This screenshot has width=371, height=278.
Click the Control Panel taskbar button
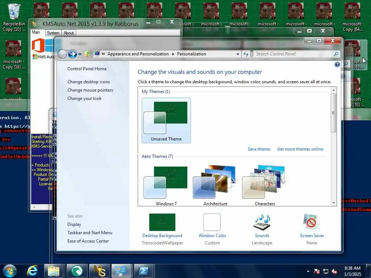[x=121, y=271]
